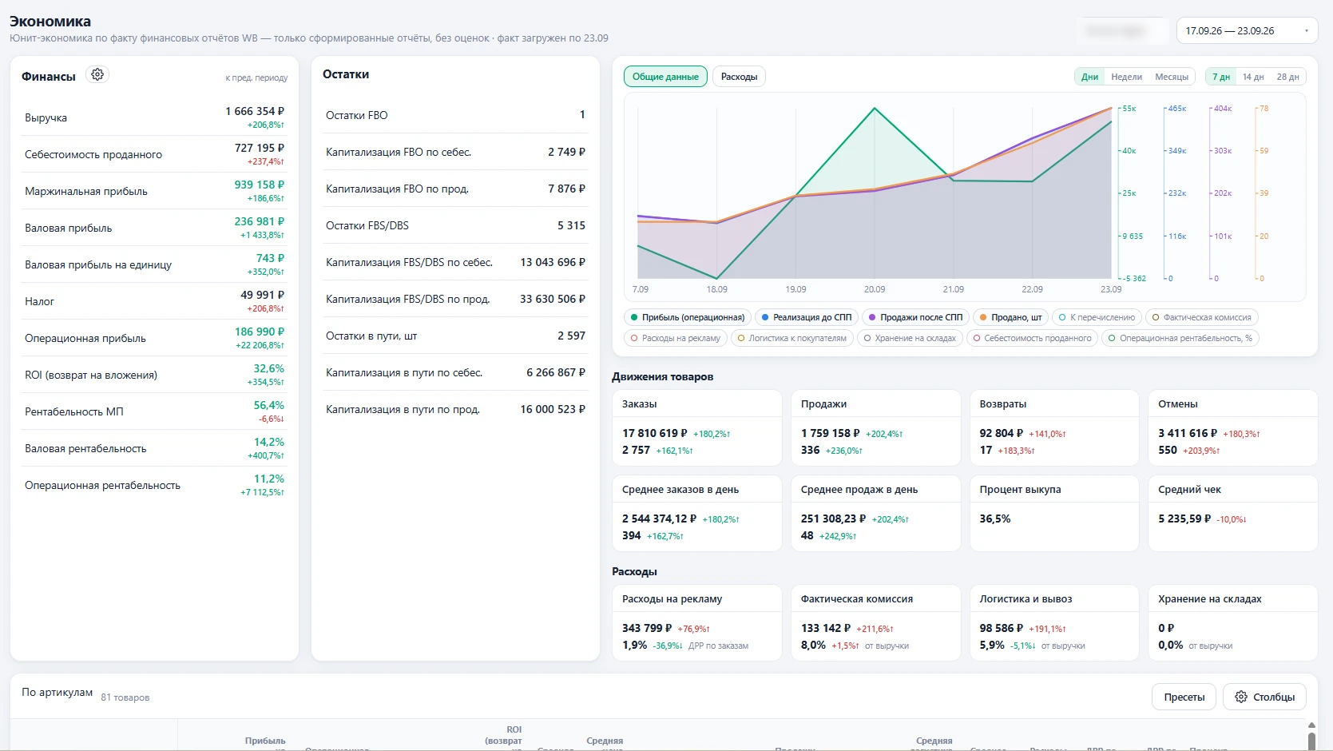This screenshot has height=751, width=1333.
Task: Switch to the Общие данные tab
Action: (665, 77)
